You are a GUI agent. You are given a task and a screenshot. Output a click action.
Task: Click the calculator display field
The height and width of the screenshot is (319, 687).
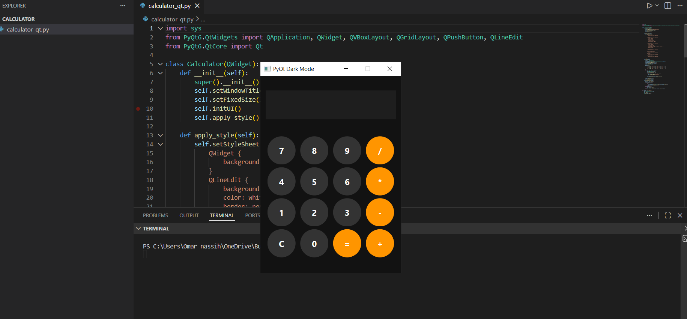pyautogui.click(x=331, y=105)
